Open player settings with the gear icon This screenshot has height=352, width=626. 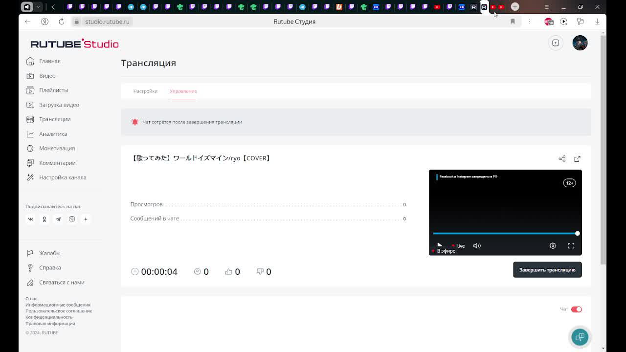pyautogui.click(x=553, y=246)
